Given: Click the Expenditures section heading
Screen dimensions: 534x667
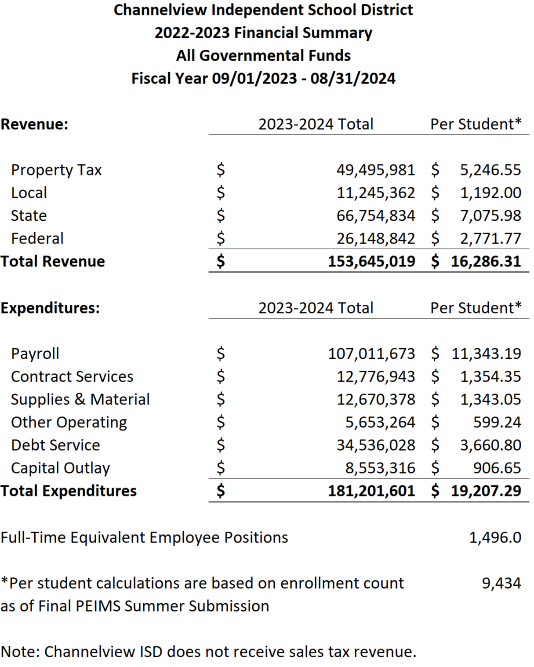Looking at the screenshot, I should [50, 308].
